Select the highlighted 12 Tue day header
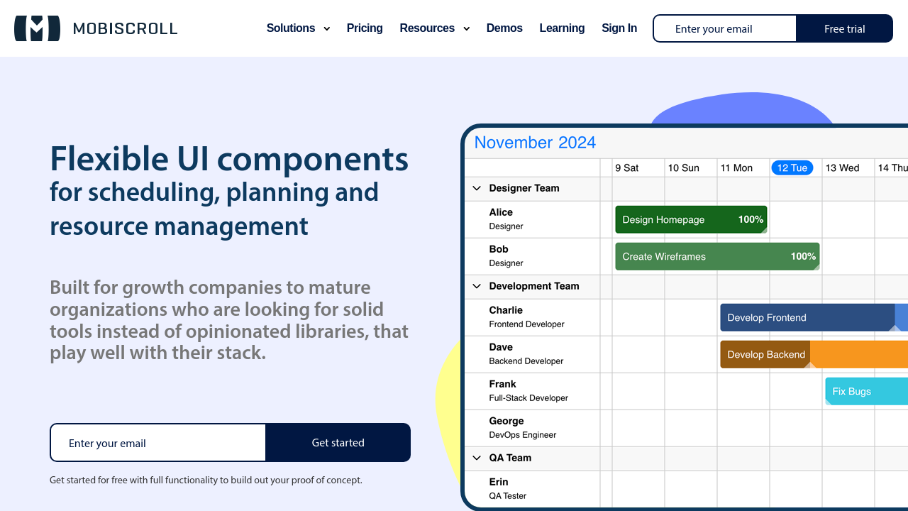Image resolution: width=908 pixels, height=511 pixels. pos(792,167)
